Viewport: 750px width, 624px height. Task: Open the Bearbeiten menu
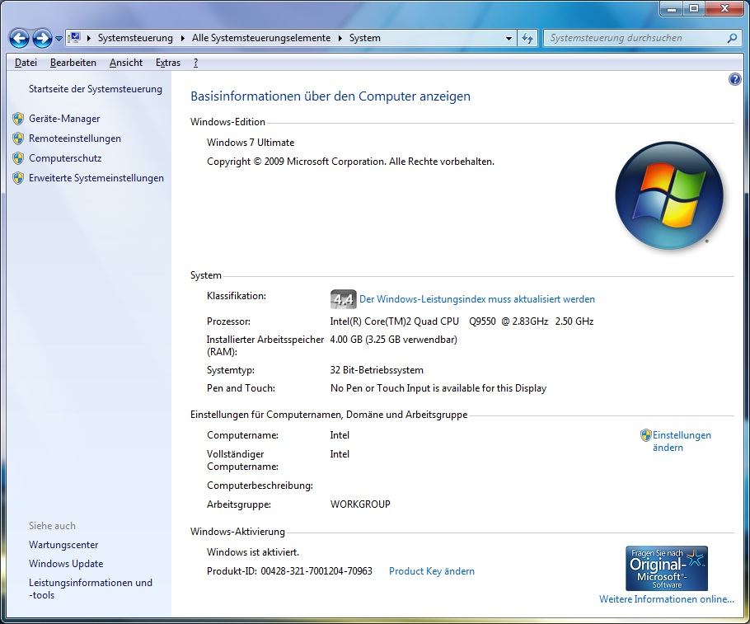(x=73, y=63)
